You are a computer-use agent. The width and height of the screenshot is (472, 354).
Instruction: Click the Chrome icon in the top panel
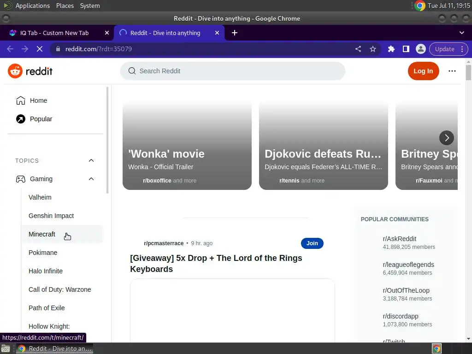[419, 6]
